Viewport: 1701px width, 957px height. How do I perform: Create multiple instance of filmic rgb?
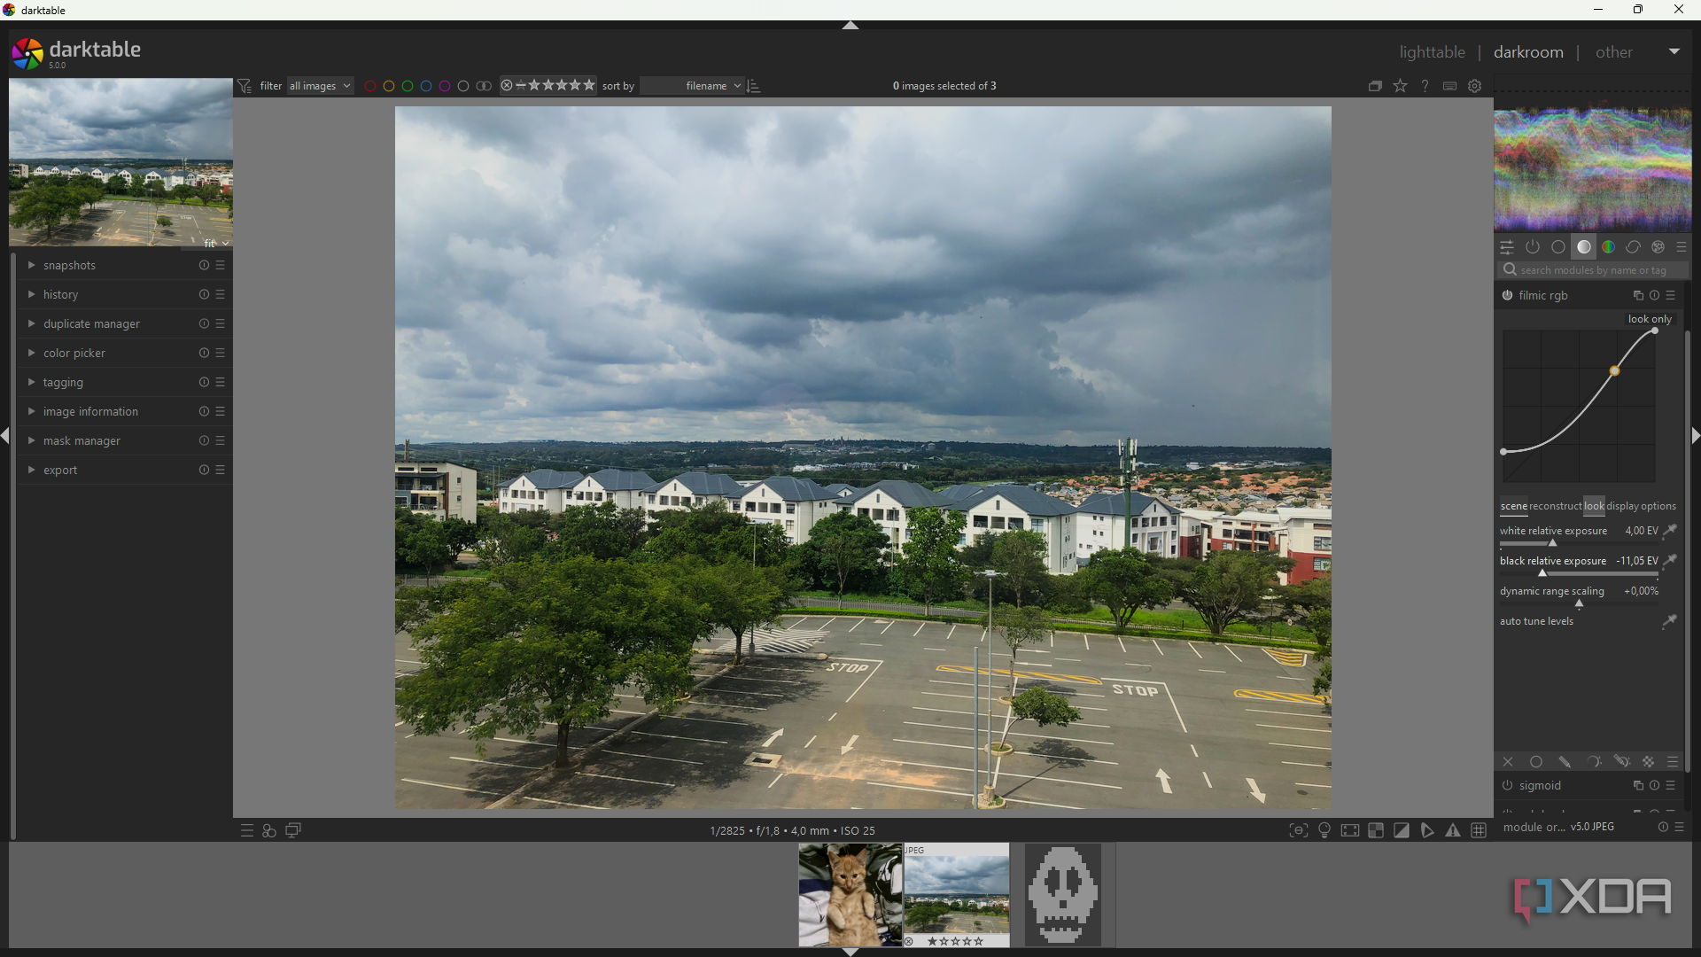(1638, 296)
